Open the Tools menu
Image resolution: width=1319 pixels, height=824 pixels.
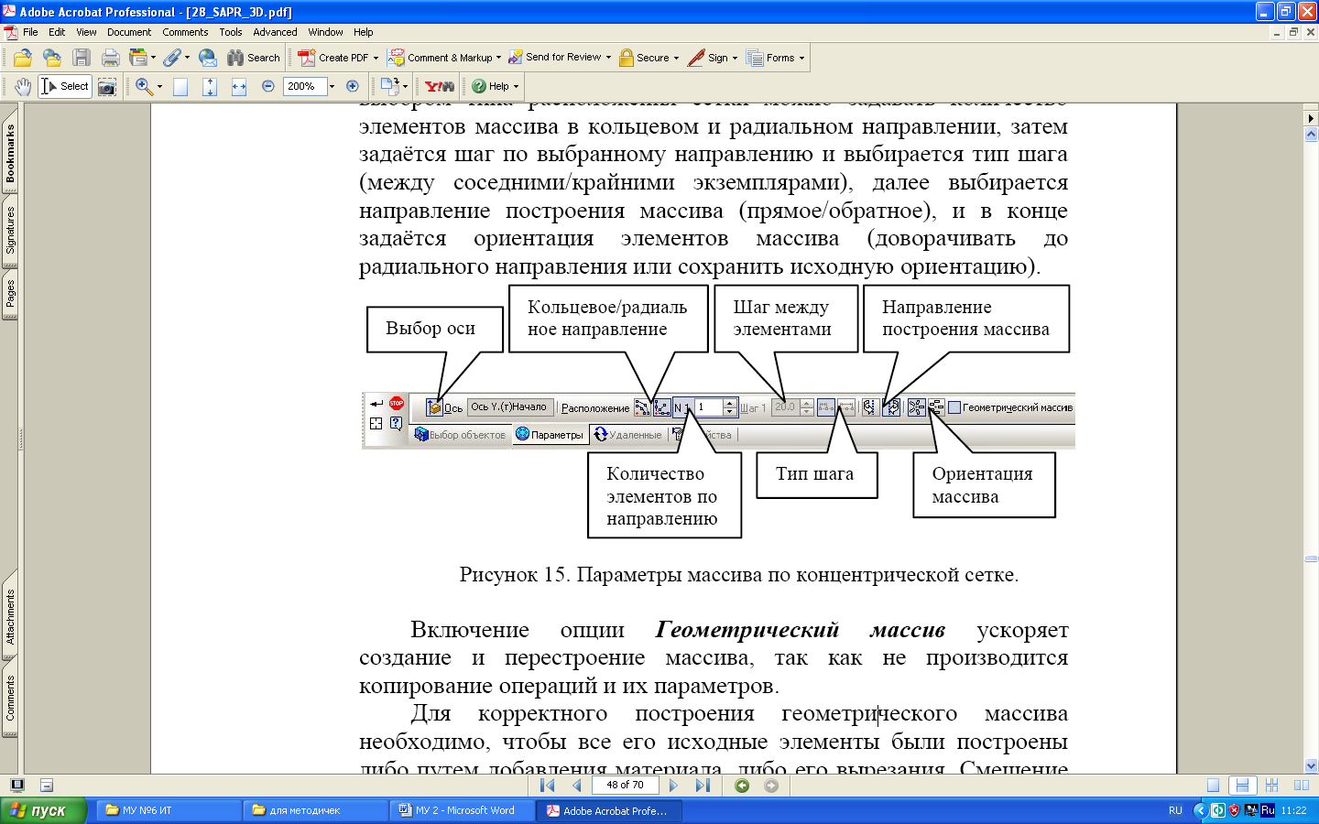[231, 32]
